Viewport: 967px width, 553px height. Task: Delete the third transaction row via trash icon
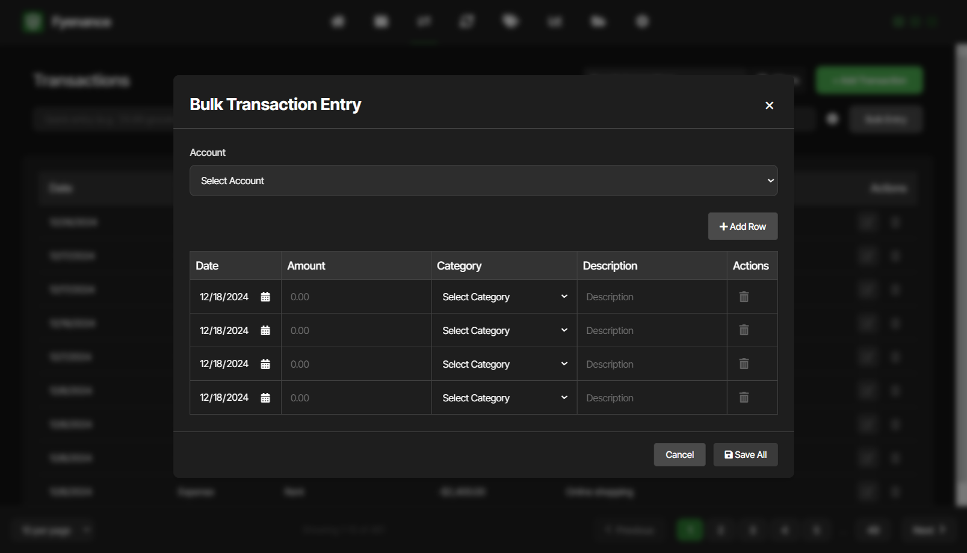744,363
